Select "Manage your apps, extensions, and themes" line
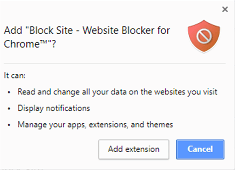This screenshot has width=235, height=170. [x=95, y=125]
